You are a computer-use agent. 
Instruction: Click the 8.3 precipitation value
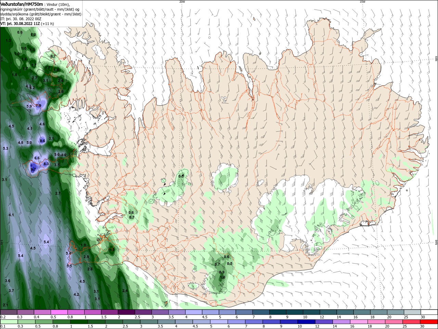pyautogui.click(x=46, y=164)
